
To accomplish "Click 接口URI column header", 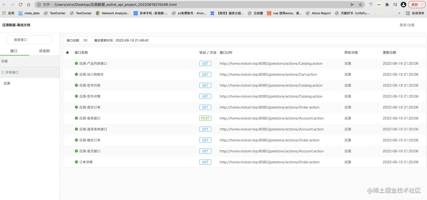I will [226, 53].
